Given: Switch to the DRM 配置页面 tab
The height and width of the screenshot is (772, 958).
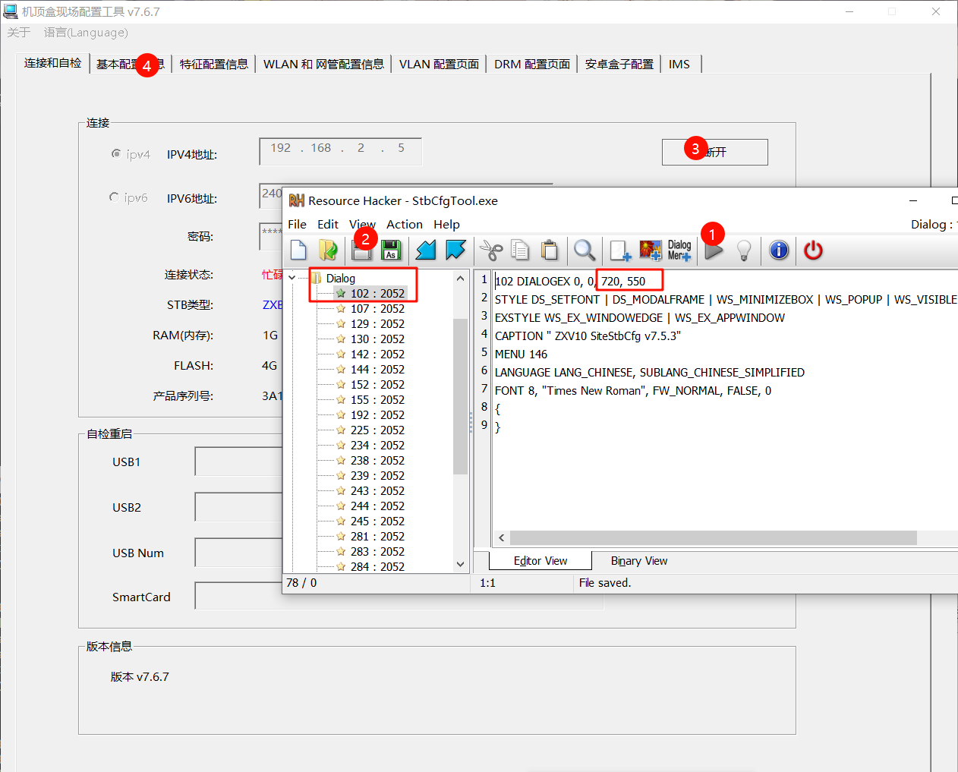Looking at the screenshot, I should 531,64.
